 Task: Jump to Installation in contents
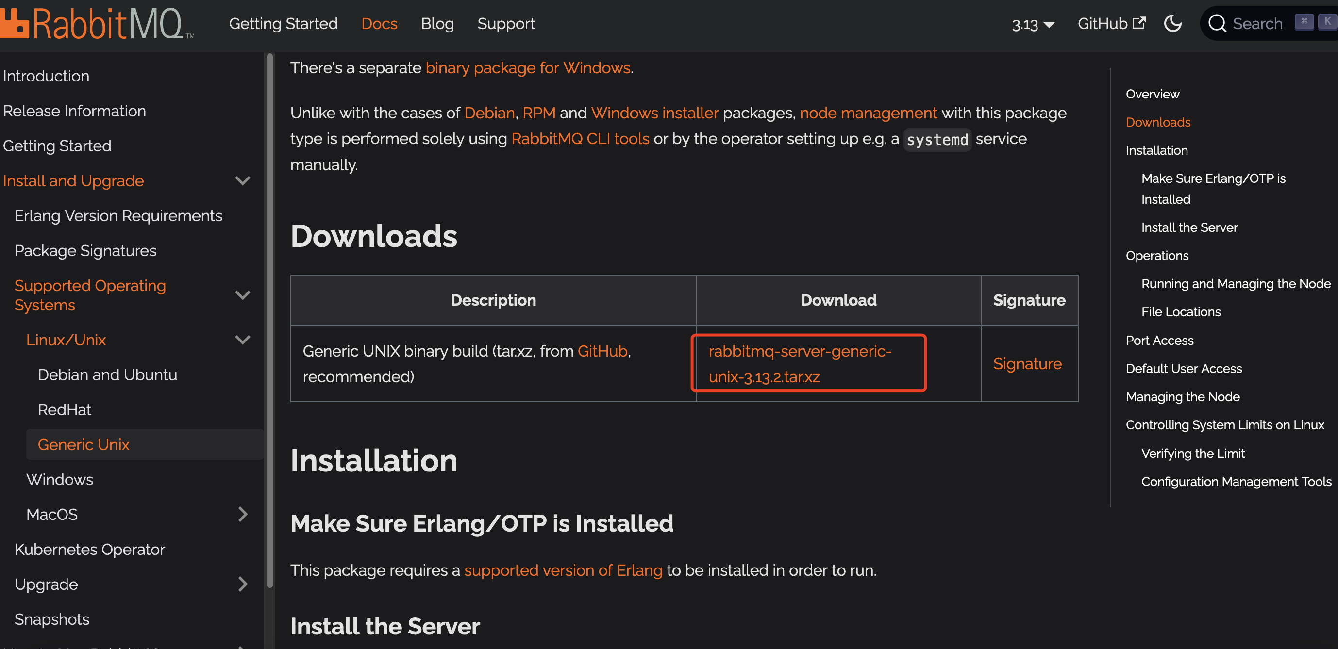click(x=1157, y=150)
